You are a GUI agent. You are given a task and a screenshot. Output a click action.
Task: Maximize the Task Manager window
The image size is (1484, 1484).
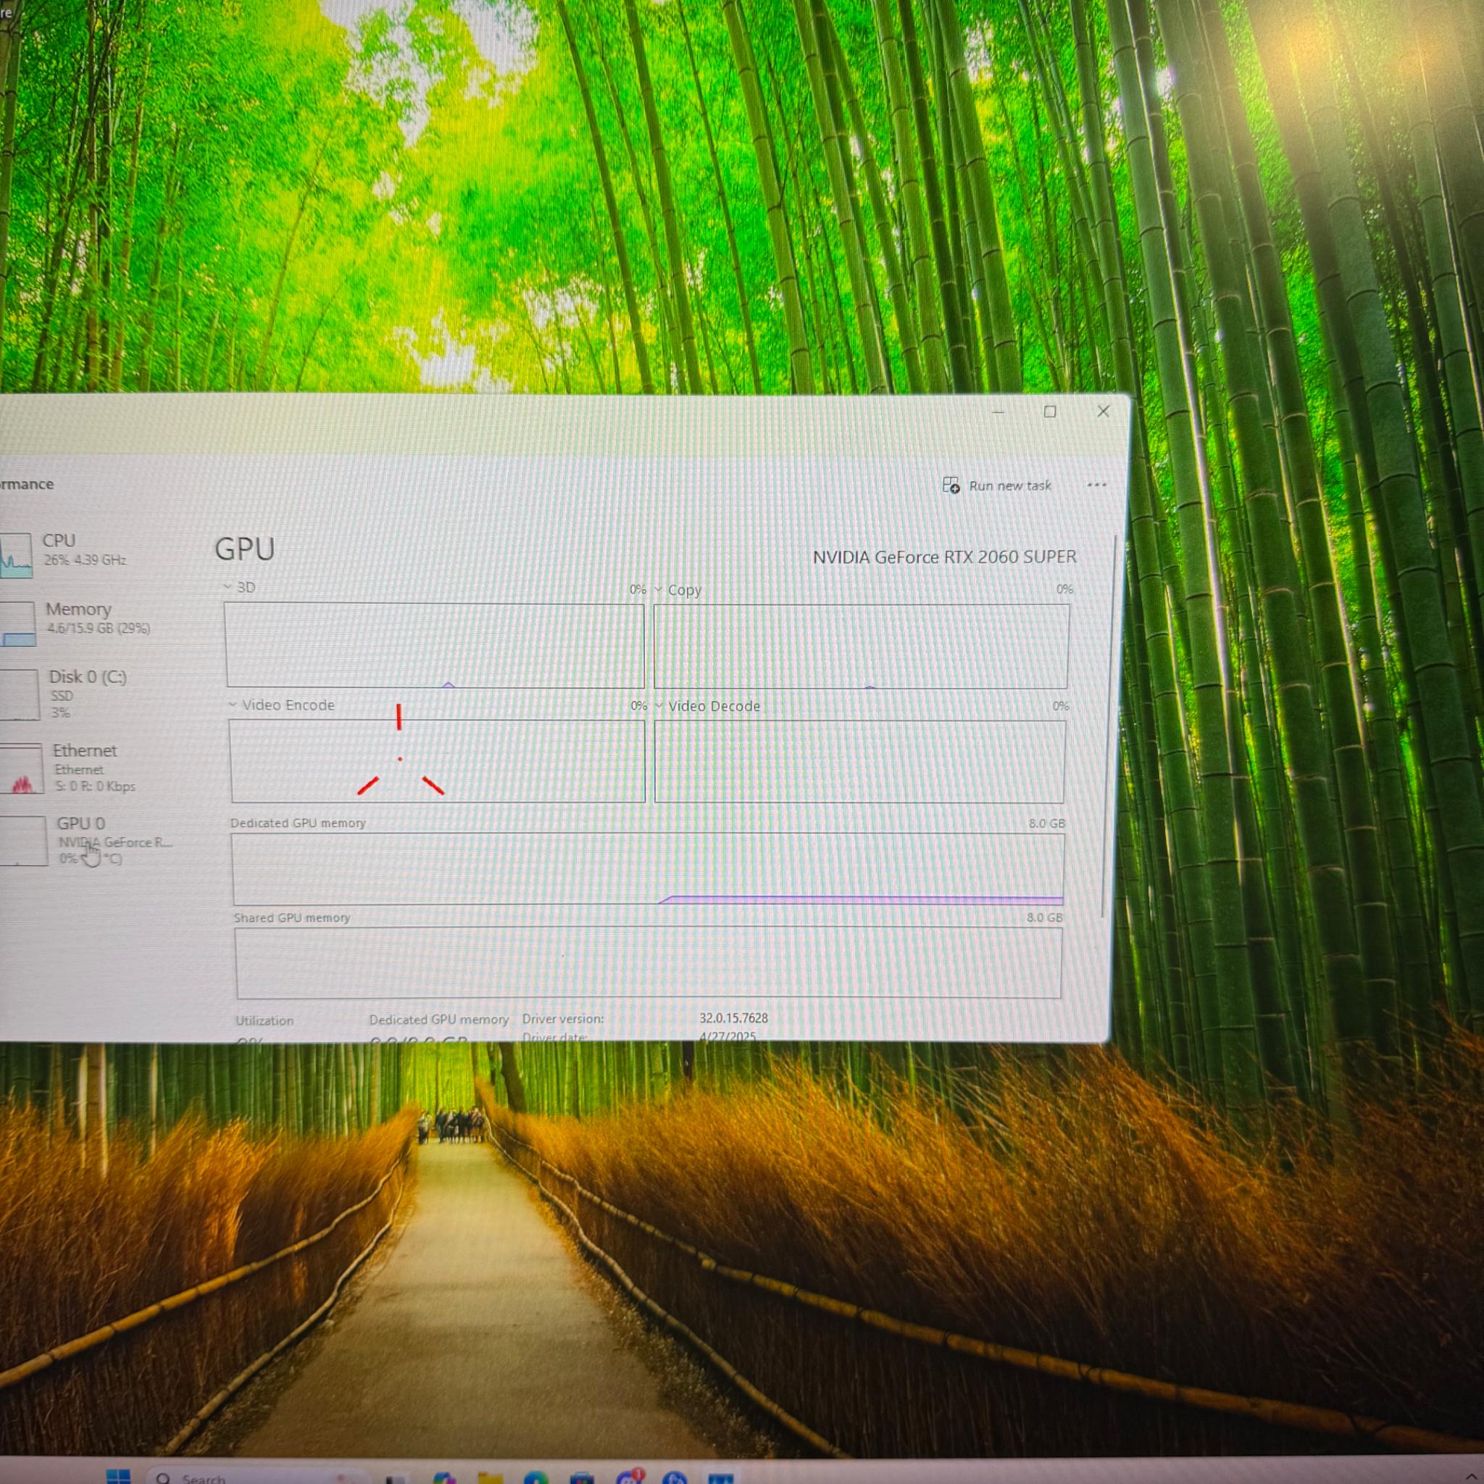(x=1049, y=412)
